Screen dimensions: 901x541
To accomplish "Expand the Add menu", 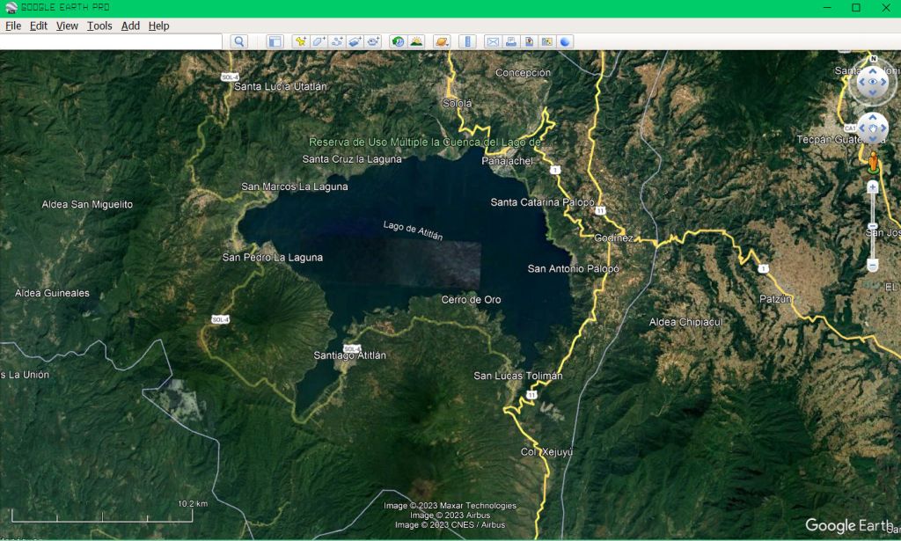I will (x=130, y=26).
